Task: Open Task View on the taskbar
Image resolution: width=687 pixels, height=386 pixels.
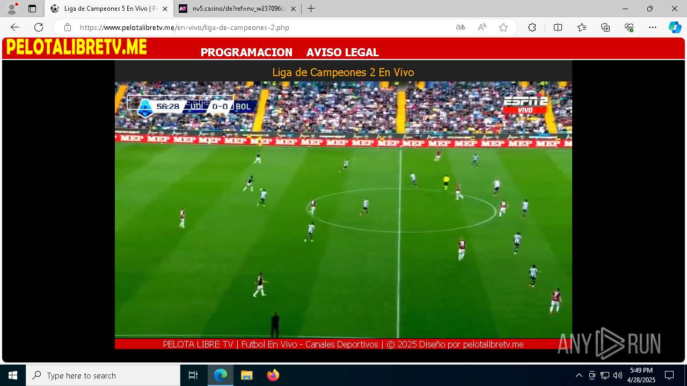Action: click(x=193, y=375)
